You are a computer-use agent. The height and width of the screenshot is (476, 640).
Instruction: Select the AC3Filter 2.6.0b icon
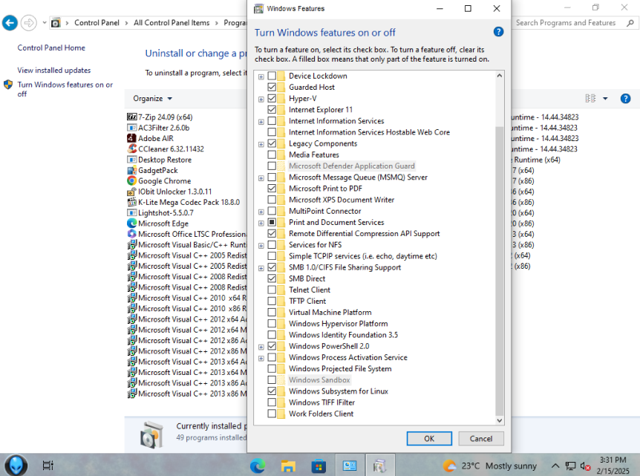(x=131, y=128)
